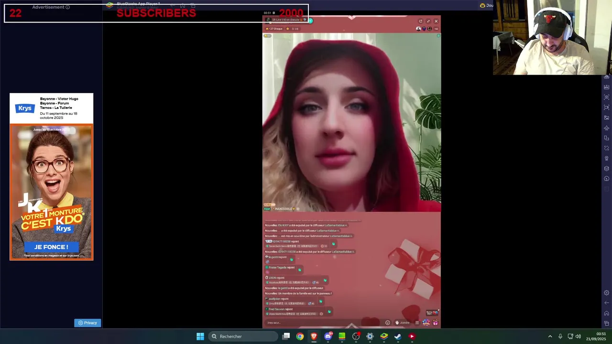Viewport: 612px width, 344px height.
Task: Wave at 'le gentil rejoint' message
Action: click(291, 259)
